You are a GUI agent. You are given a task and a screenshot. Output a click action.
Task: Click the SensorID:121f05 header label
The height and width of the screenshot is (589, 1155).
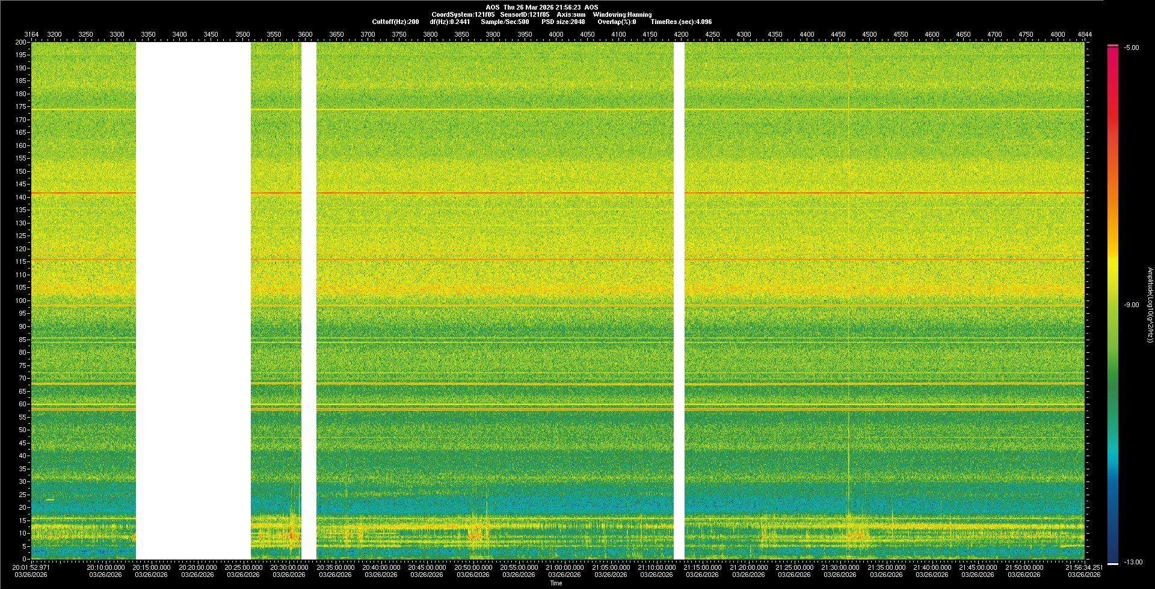coord(525,14)
